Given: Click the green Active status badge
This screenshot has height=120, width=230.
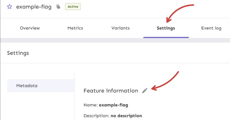Looking at the screenshot, I should pyautogui.click(x=73, y=7).
